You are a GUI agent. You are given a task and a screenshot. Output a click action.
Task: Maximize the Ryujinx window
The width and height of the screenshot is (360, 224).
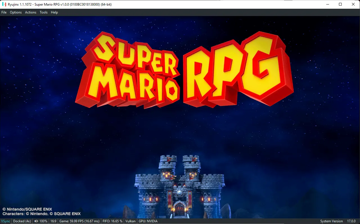click(340, 4)
